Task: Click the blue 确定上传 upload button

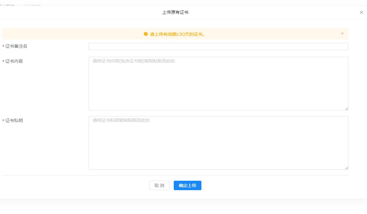Action: [x=187, y=185]
